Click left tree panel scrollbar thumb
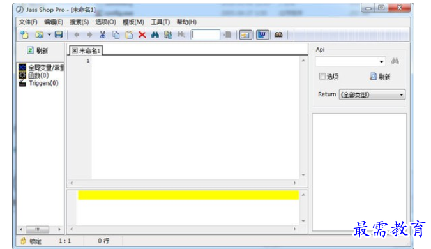This screenshot has width=431, height=249. coord(38,229)
